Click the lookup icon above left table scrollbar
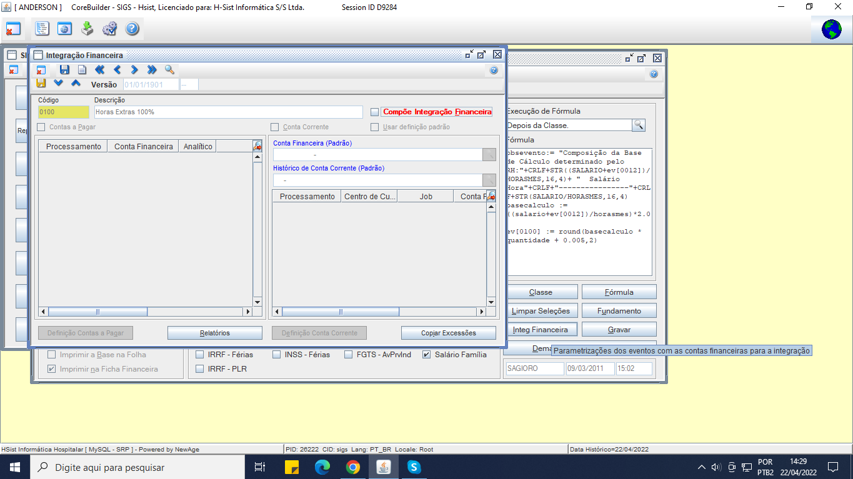Image resolution: width=853 pixels, height=479 pixels. click(x=257, y=146)
